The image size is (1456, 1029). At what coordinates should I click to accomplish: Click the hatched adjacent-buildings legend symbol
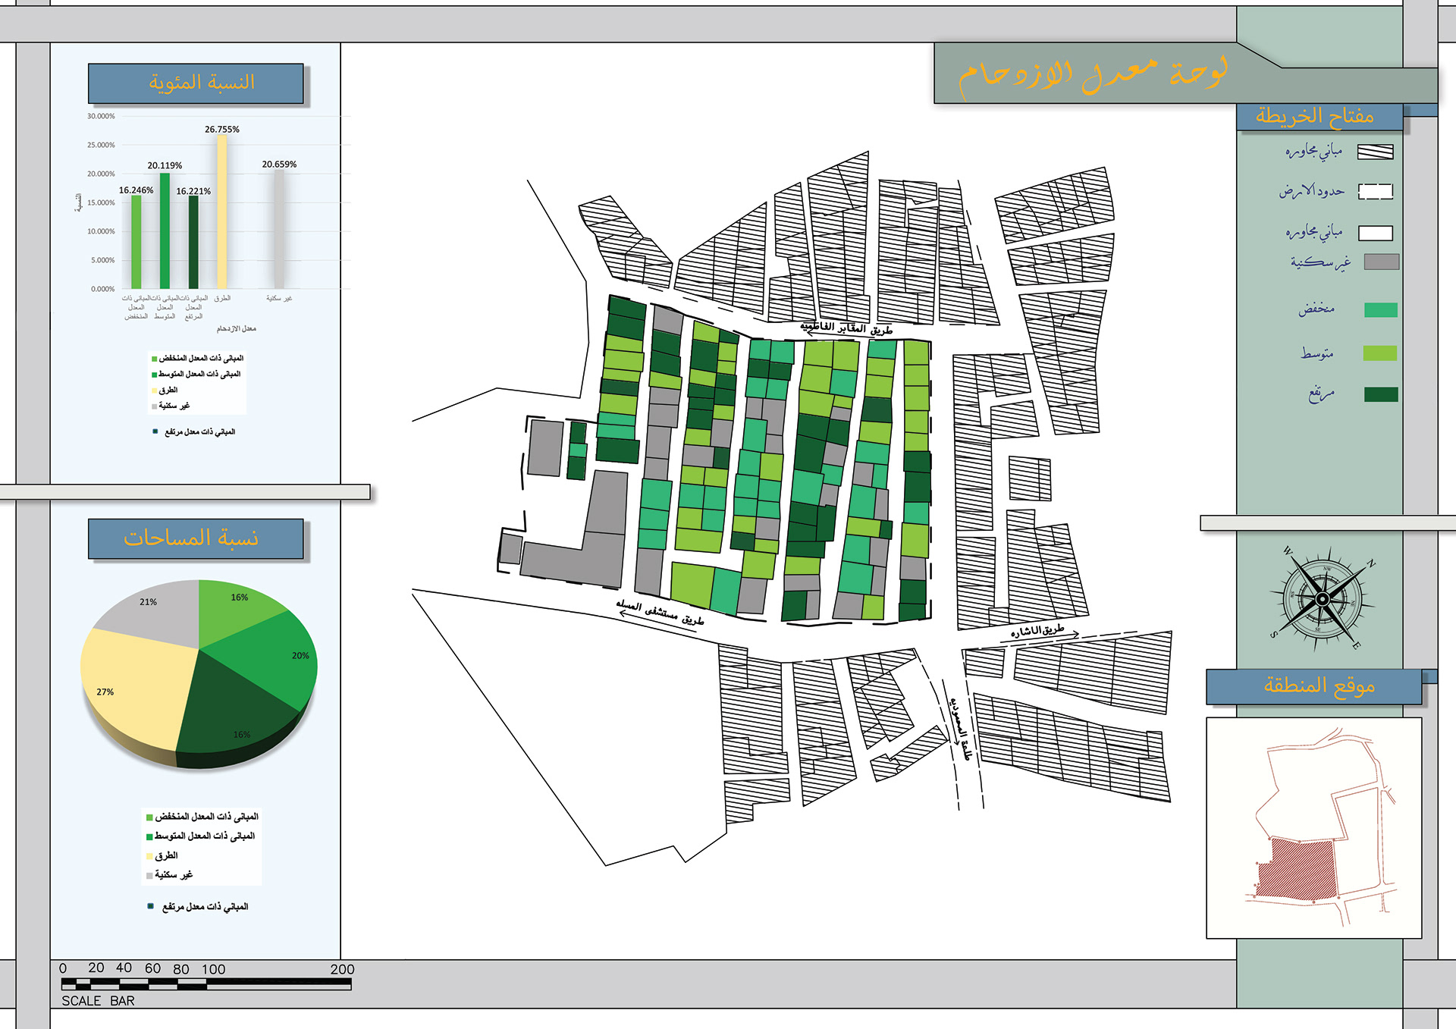click(x=1375, y=152)
